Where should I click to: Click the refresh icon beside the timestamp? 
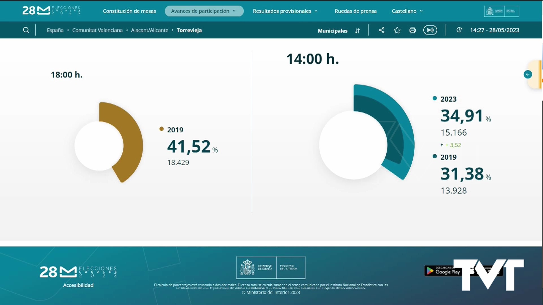point(459,30)
